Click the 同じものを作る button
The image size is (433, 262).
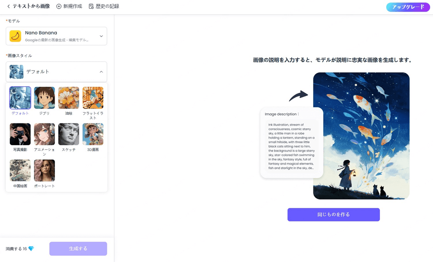point(333,214)
